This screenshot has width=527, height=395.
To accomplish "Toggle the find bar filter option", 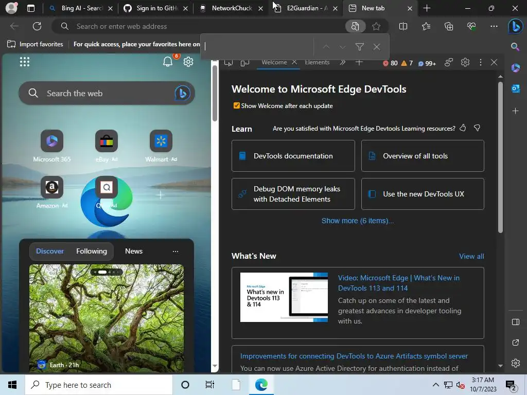I will coord(360,47).
